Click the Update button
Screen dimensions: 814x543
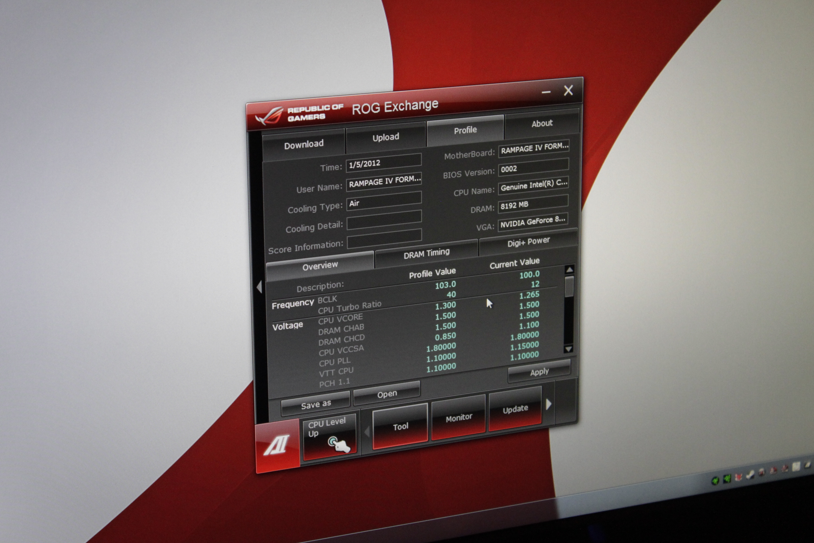click(515, 409)
